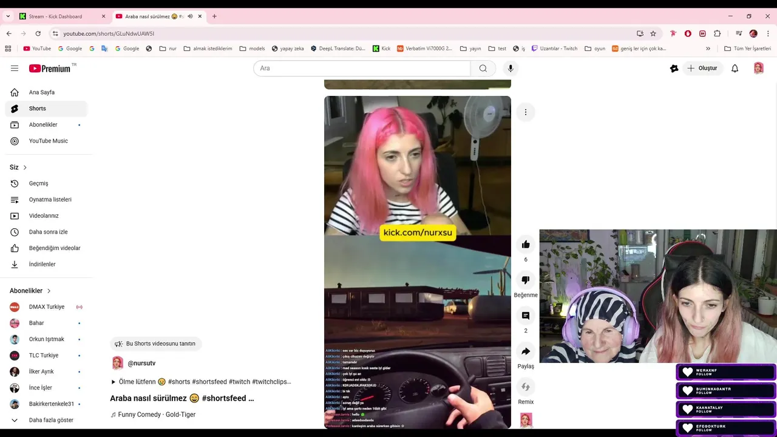Open yapay zeka bookmark
Viewport: 777px width, 437px height.
point(288,49)
